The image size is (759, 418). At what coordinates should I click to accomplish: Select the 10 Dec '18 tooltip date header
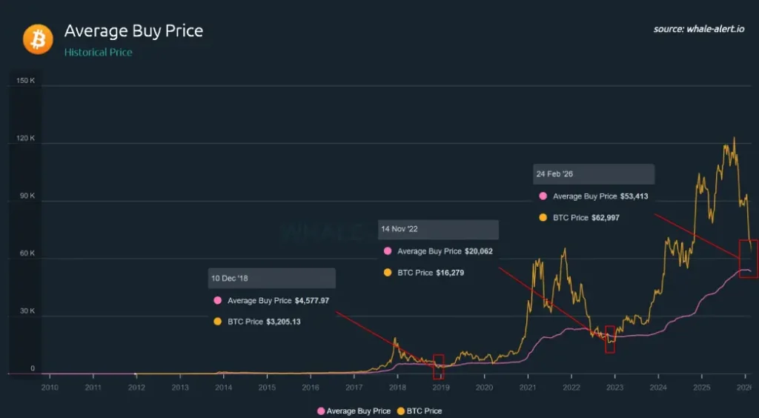pos(271,279)
